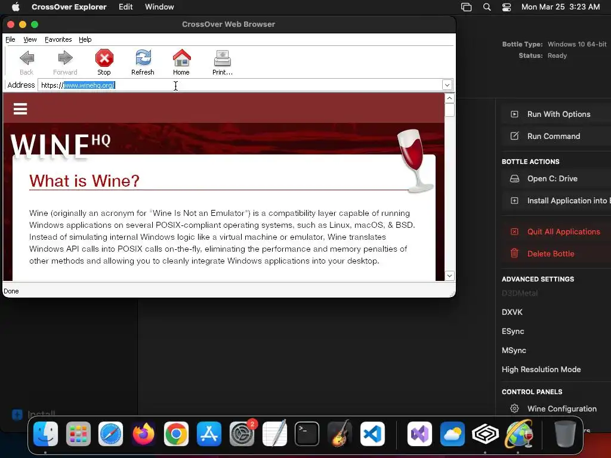Click the Run Command pencil icon

coord(514,136)
